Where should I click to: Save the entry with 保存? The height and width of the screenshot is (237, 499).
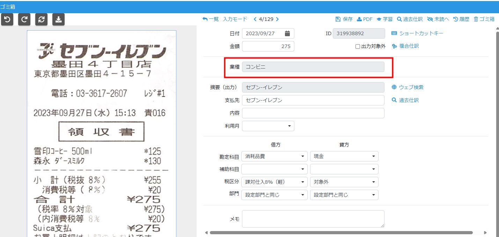click(344, 19)
